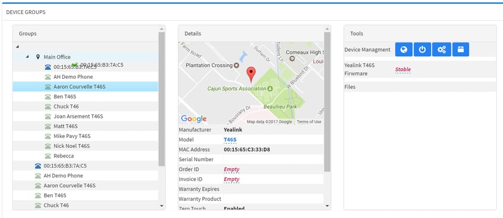The image size is (503, 218).
Task: Click Groups panel scroll up arrow
Action: tap(162, 29)
